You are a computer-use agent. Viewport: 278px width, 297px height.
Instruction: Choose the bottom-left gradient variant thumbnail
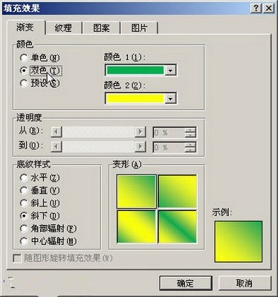click(136, 226)
